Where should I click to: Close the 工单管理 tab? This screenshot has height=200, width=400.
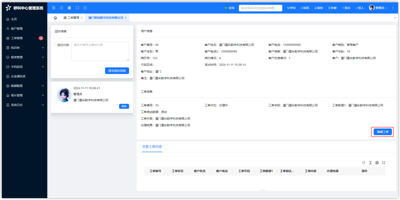tap(82, 18)
